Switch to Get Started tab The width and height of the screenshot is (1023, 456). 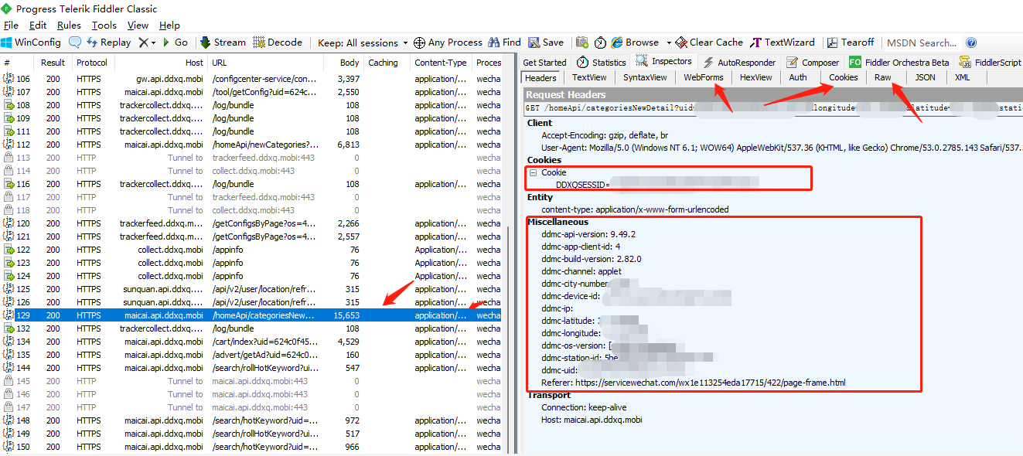pos(544,63)
